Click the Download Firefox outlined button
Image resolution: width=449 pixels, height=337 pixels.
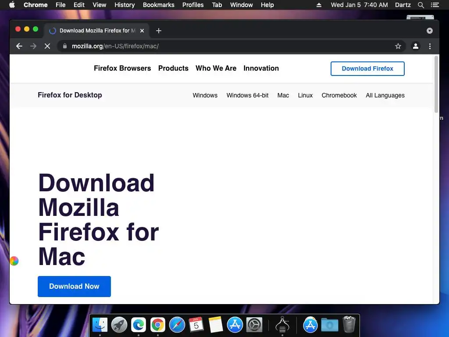(x=367, y=68)
